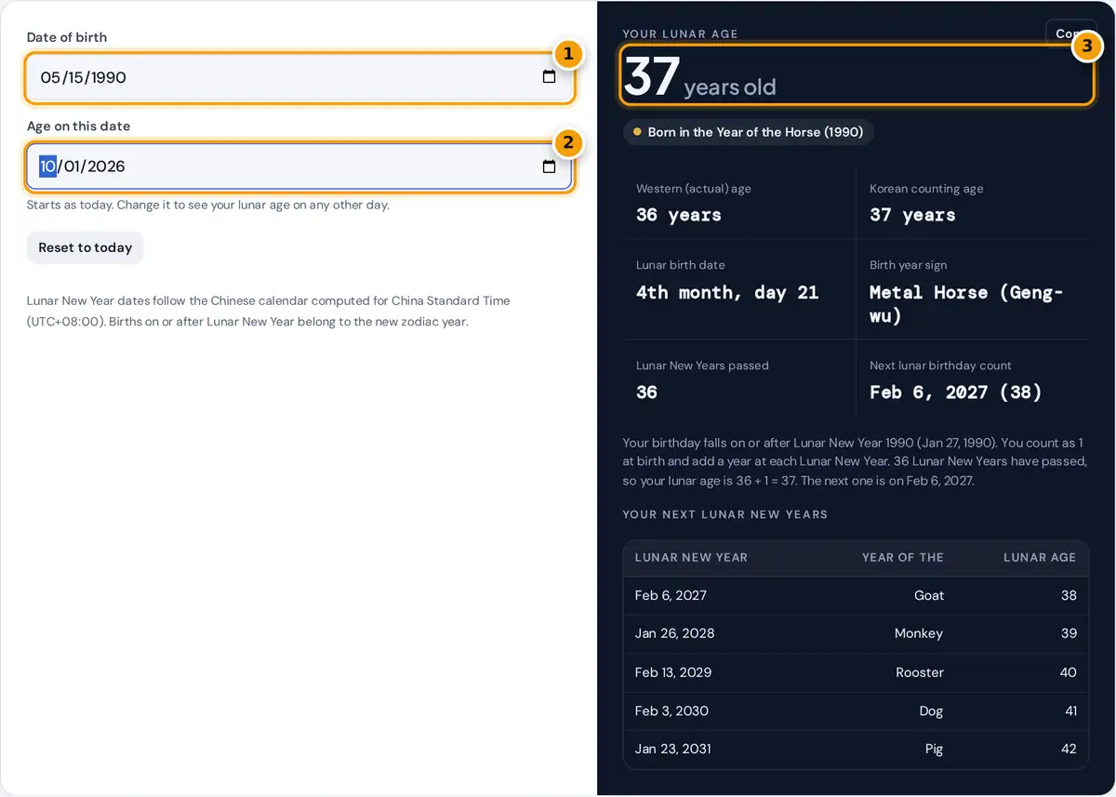Click the 'Monkey' zodiac cell
The image size is (1116, 797).
click(x=918, y=633)
